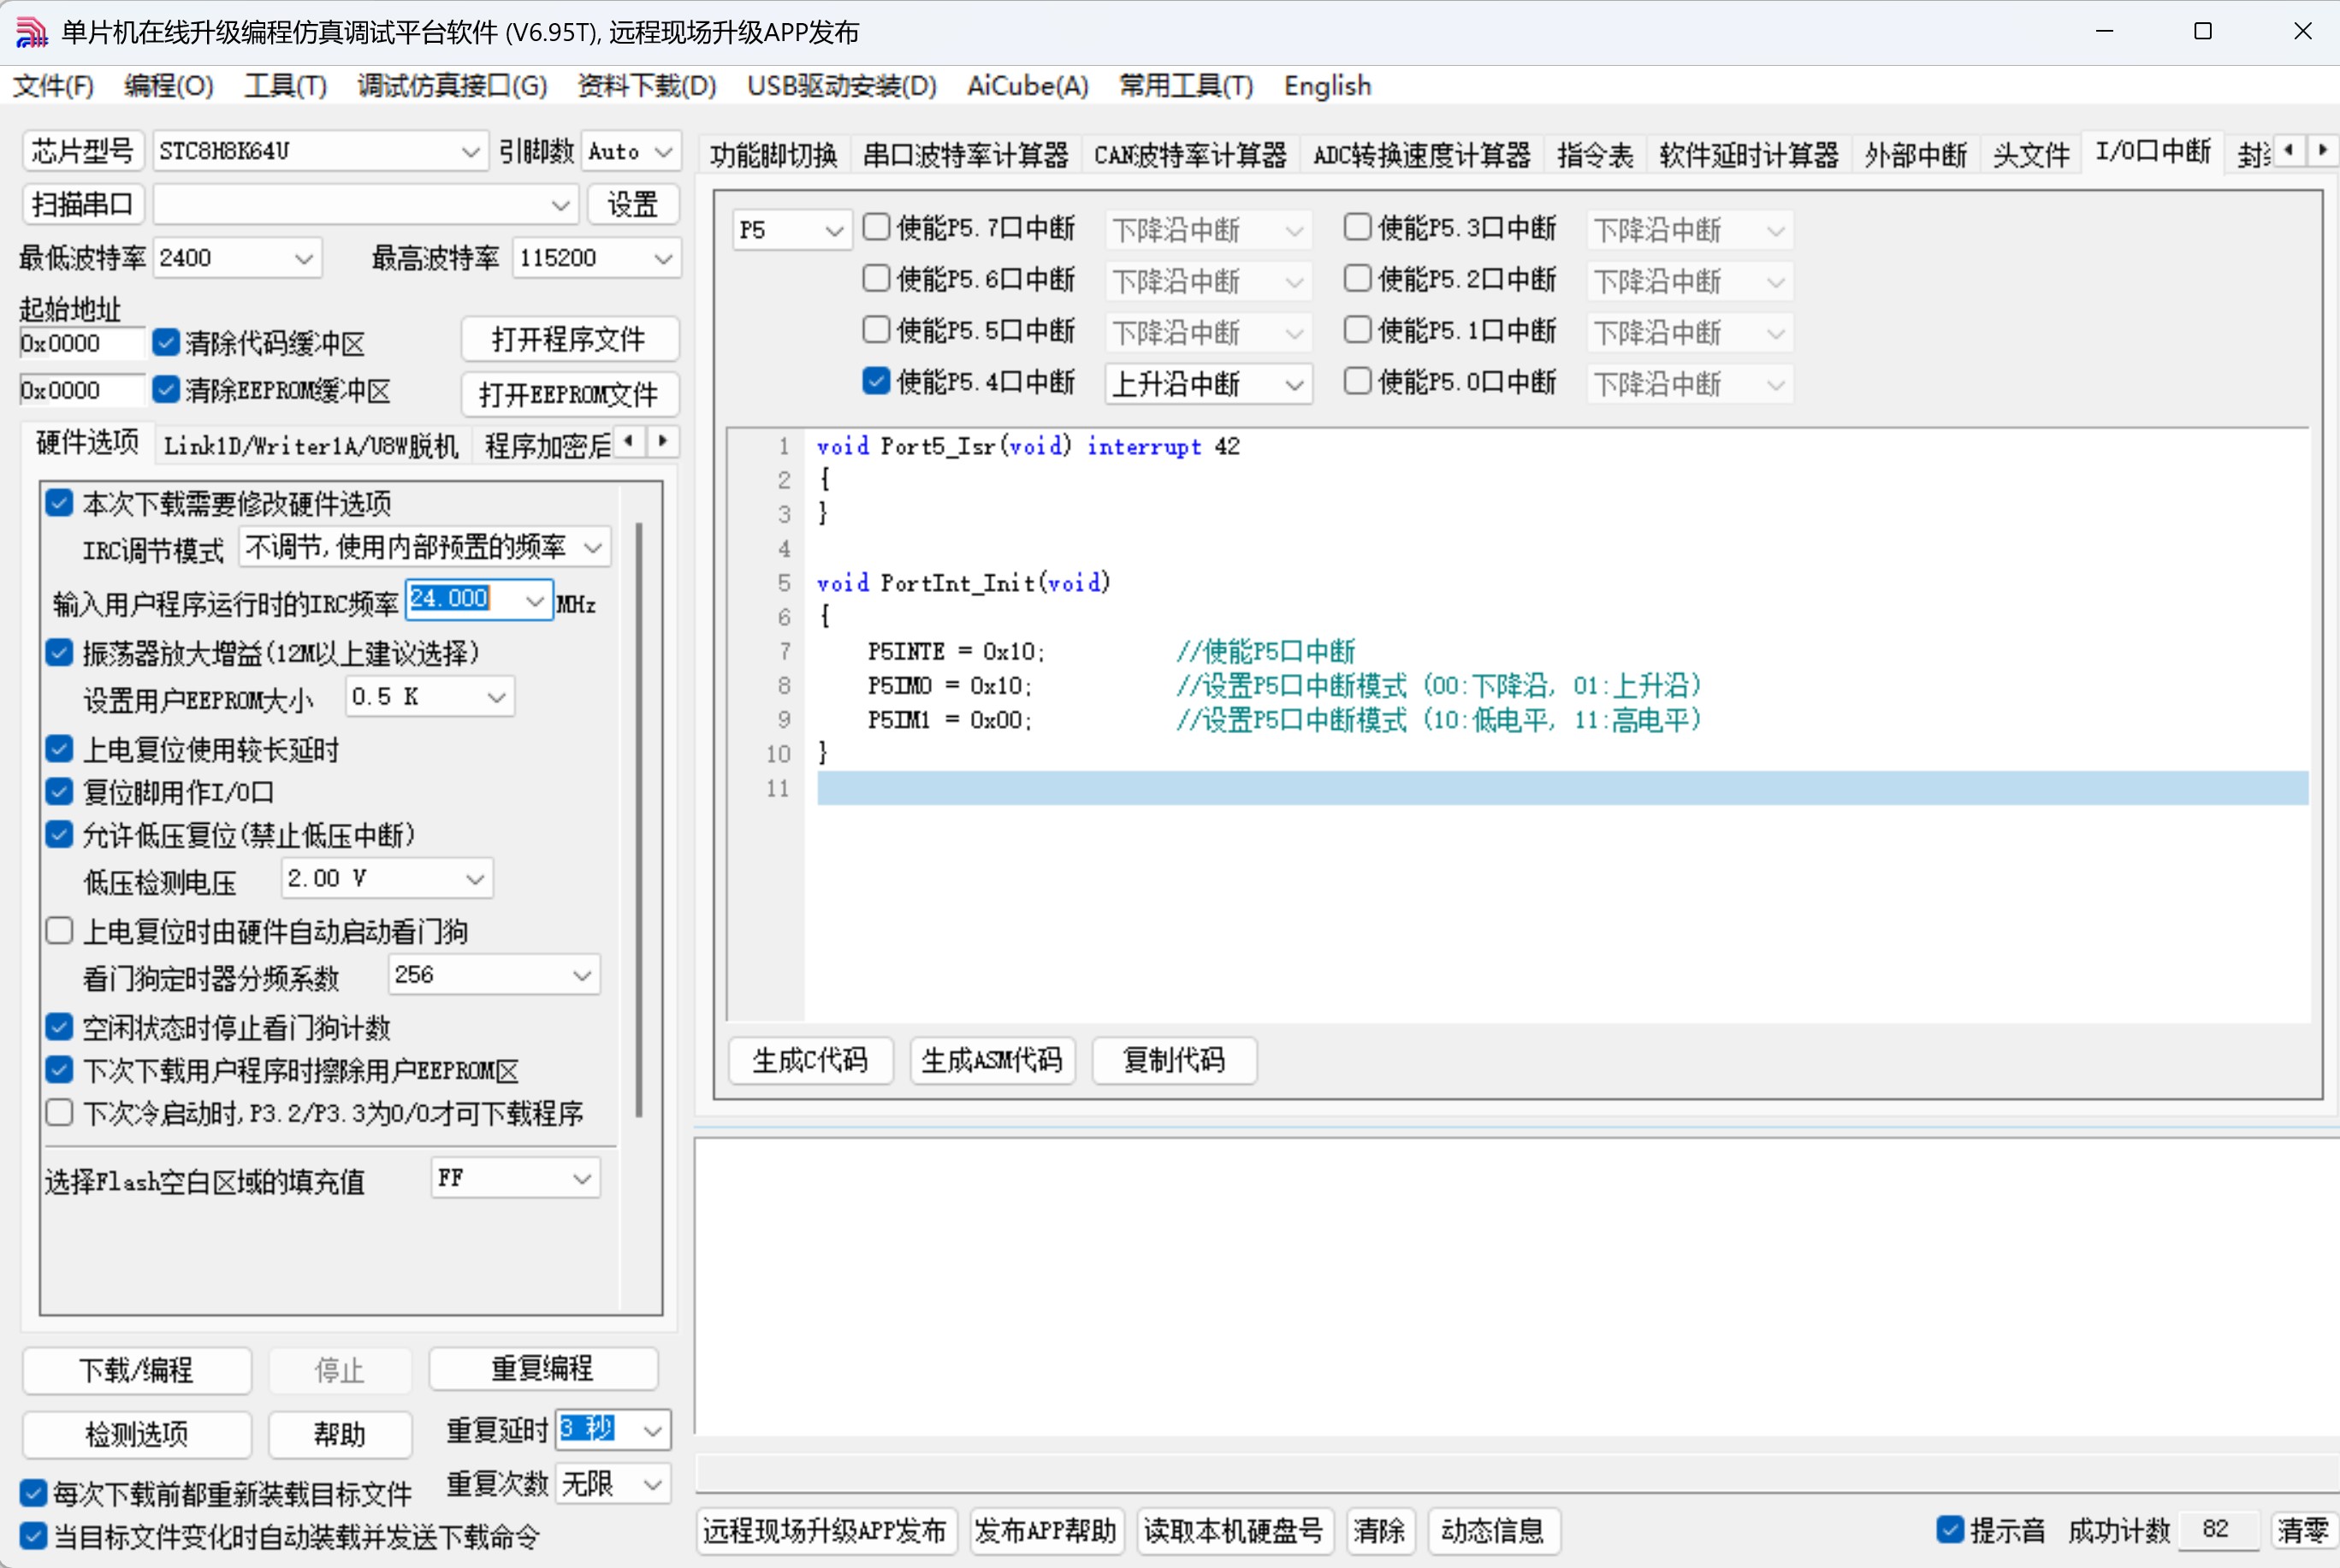This screenshot has width=2340, height=1568.
Task: Toggle 复位脚用作I/O口 checkbox
Action: pyautogui.click(x=59, y=792)
